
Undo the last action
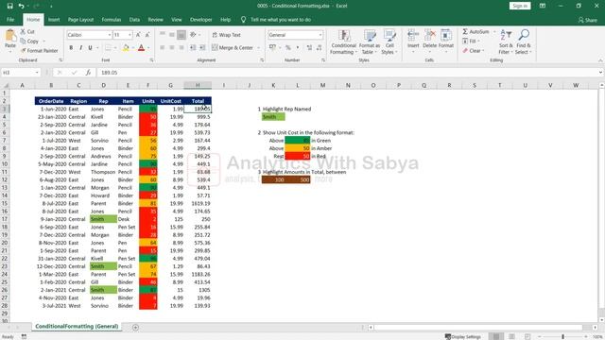(x=22, y=6)
